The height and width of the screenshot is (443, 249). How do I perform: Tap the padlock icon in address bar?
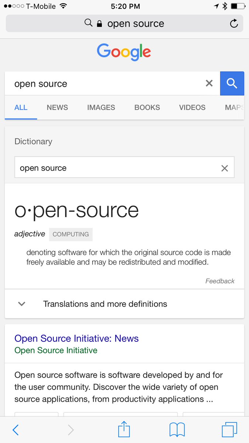click(99, 24)
